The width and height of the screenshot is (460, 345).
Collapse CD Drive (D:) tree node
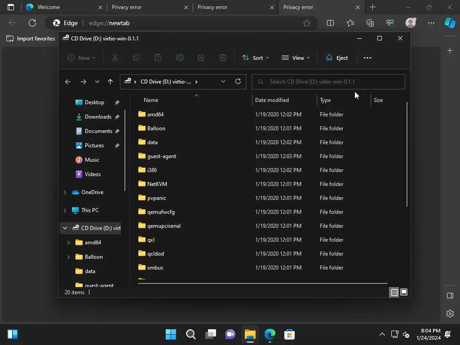tap(65, 228)
